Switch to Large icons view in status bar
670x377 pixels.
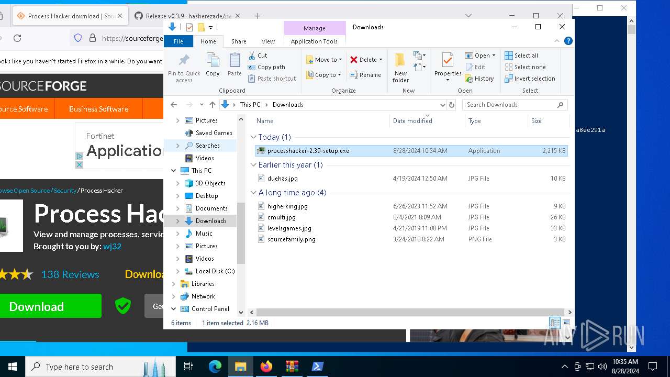566,323
